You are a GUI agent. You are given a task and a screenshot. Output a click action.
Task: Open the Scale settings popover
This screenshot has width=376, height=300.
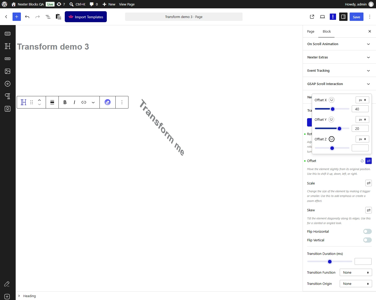[368, 183]
